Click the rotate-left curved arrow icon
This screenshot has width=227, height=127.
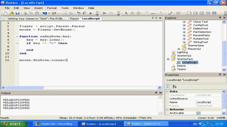(x=79, y=13)
